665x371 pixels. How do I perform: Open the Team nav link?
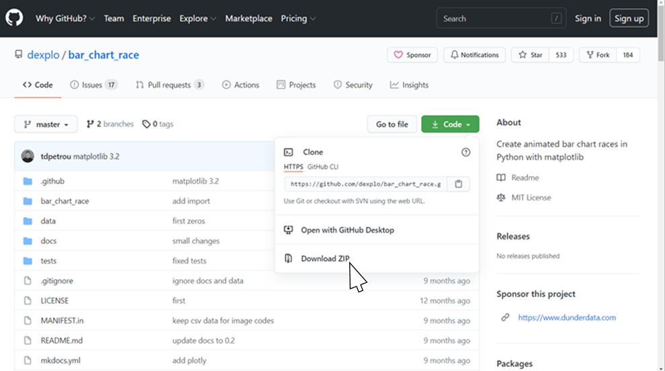click(x=114, y=18)
